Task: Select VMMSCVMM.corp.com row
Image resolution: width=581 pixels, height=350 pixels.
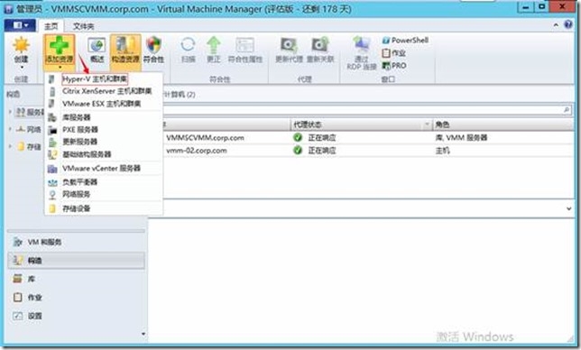Action: click(x=368, y=138)
